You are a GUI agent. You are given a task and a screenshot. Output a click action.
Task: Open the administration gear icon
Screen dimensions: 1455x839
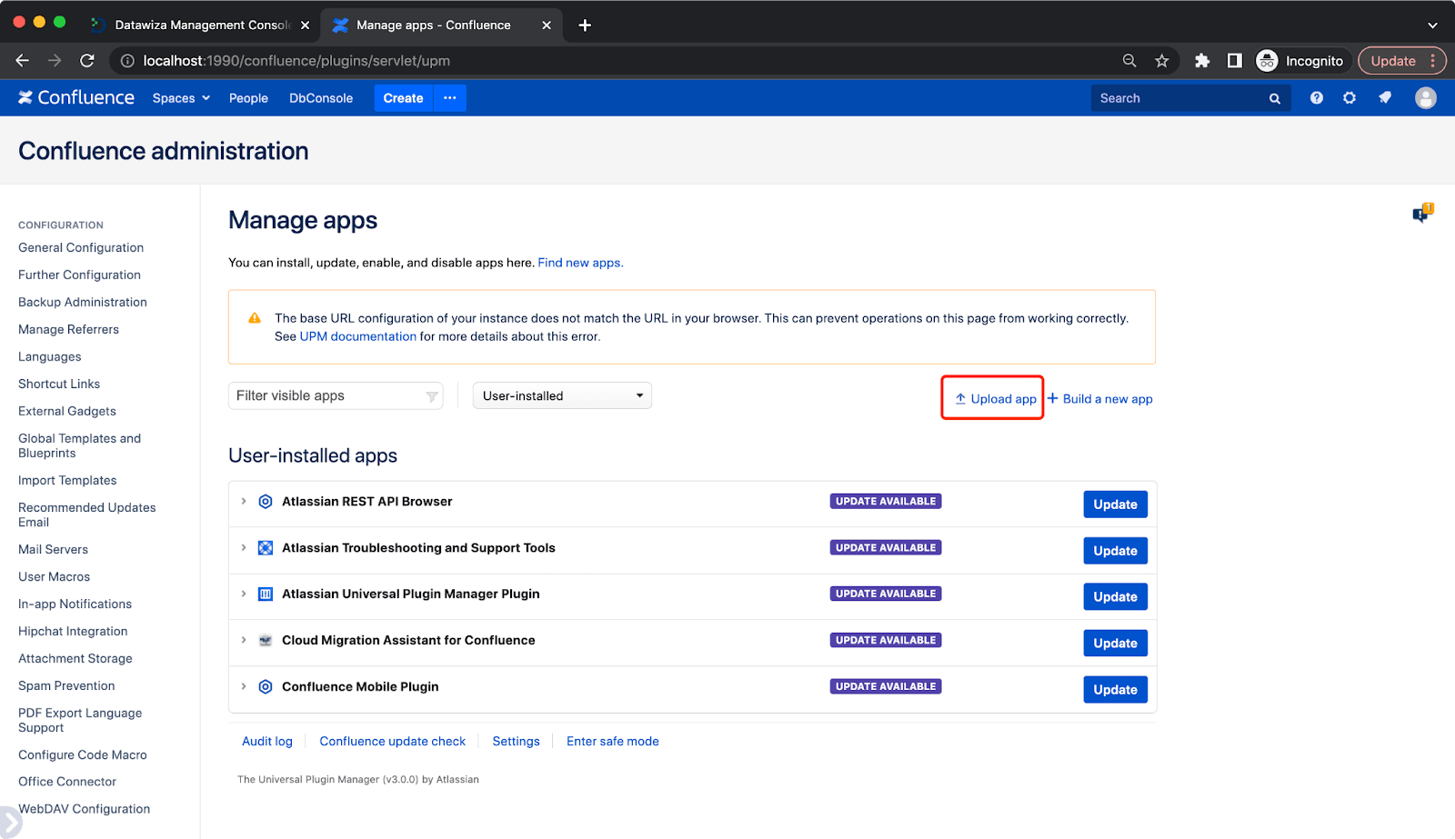click(1350, 98)
